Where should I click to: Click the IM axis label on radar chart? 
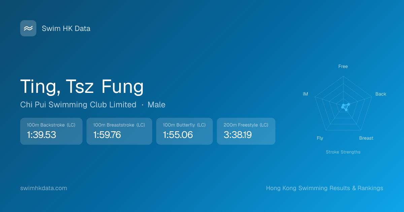[x=305, y=94]
